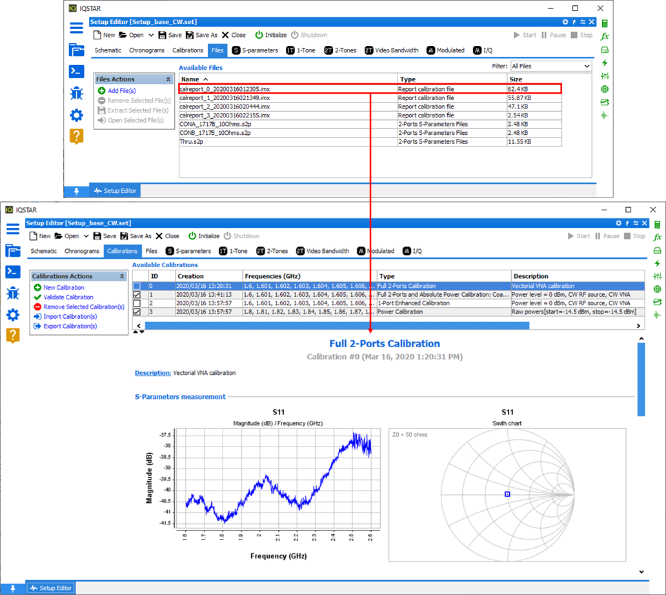Click the report scroll-down arrow in calibration view
Viewport: 666px width, 595px height.
coord(641,572)
